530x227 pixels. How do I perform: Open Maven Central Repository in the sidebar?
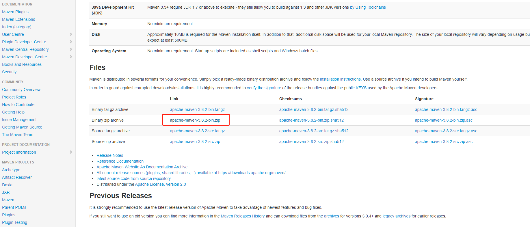click(25, 49)
